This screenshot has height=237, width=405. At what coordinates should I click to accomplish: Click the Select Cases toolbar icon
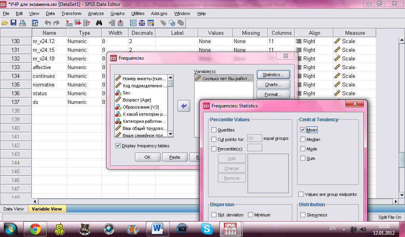[x=151, y=23]
